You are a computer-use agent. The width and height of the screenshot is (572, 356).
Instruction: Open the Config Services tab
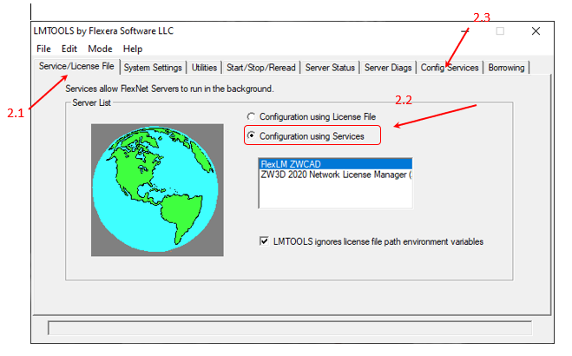coord(450,68)
